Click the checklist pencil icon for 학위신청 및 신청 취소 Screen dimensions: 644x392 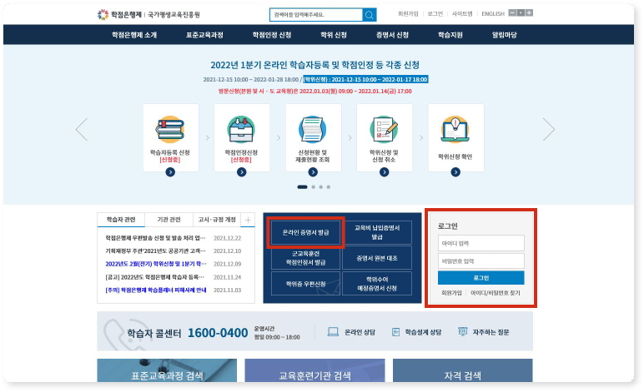pyautogui.click(x=384, y=130)
